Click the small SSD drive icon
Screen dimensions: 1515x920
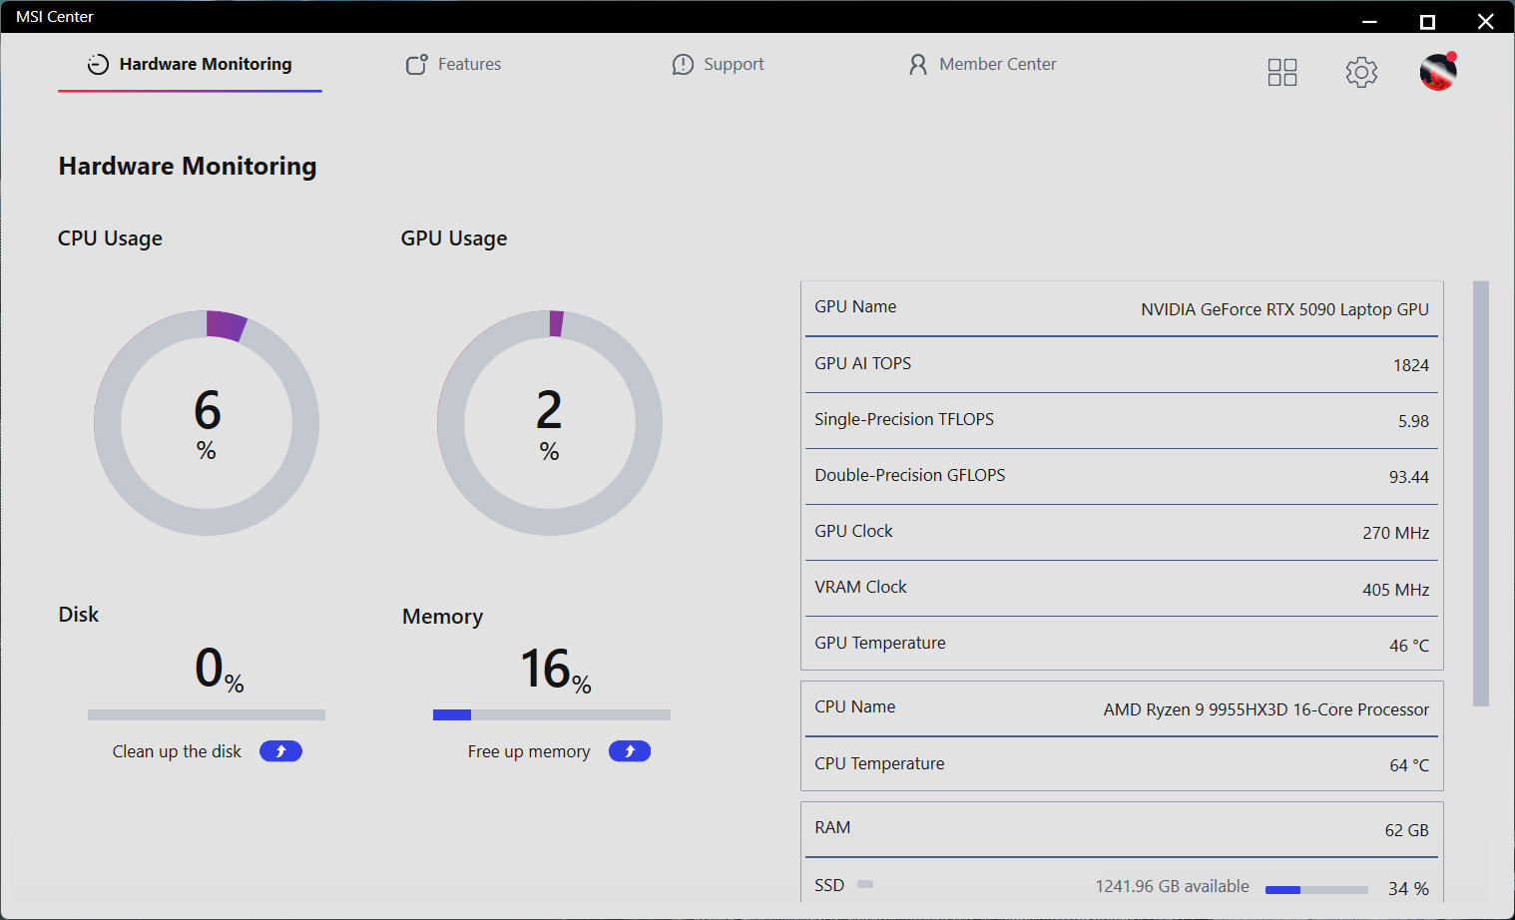click(x=865, y=884)
